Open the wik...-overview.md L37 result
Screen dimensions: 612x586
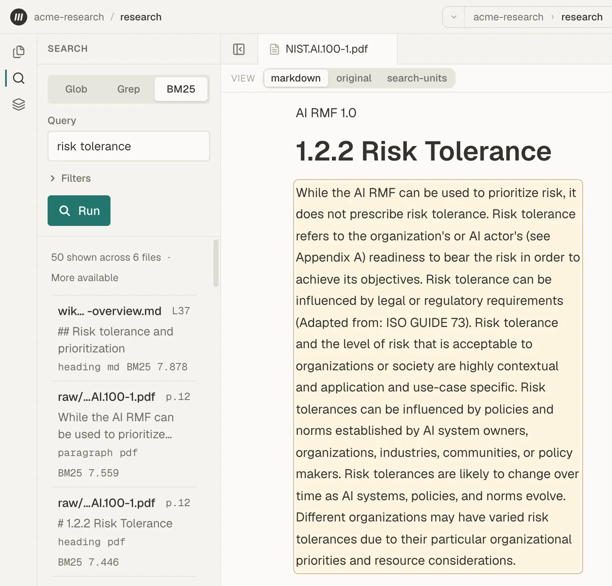[x=124, y=338]
